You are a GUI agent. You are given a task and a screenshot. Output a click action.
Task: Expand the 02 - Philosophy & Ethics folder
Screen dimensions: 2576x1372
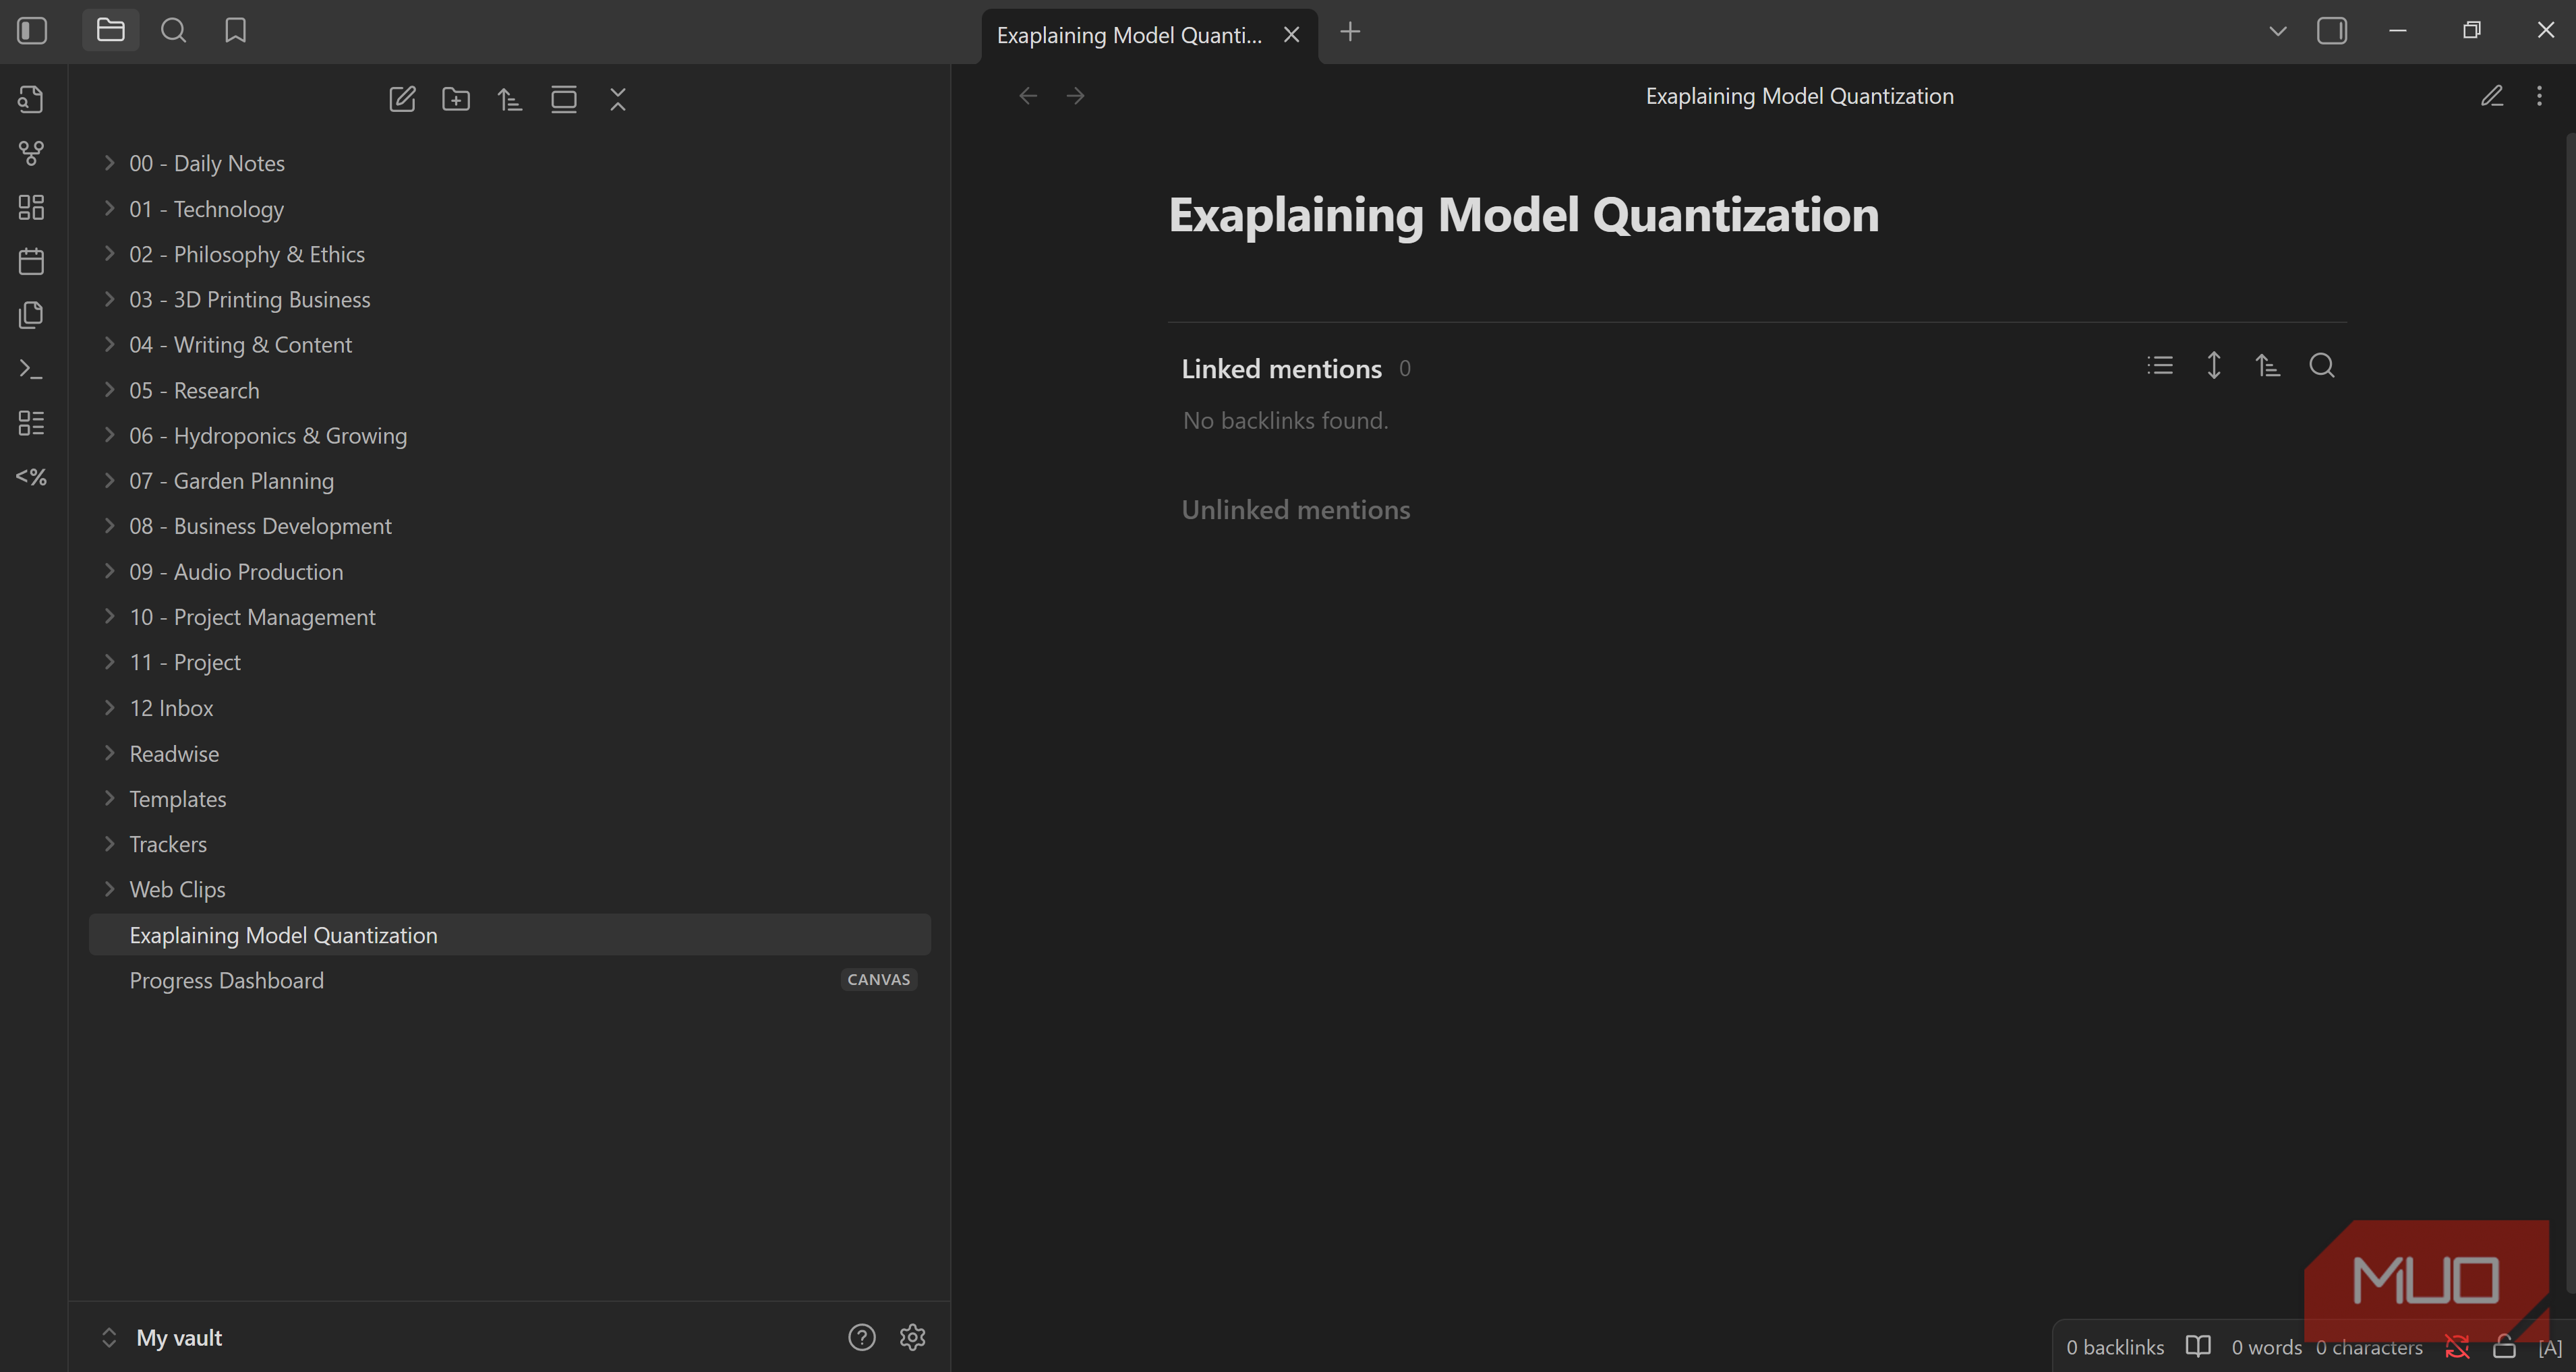[x=510, y=254]
